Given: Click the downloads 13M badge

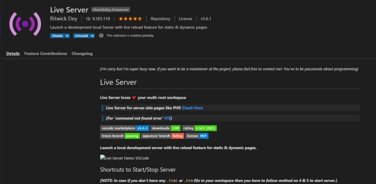Looking at the screenshot, I should 166,128.
